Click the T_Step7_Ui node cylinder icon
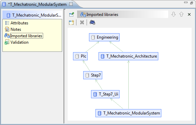 [x=95, y=94]
